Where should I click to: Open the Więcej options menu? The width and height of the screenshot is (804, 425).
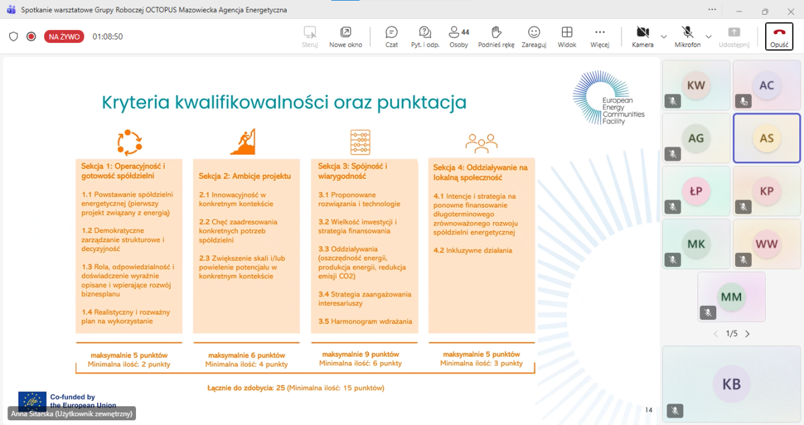click(600, 36)
